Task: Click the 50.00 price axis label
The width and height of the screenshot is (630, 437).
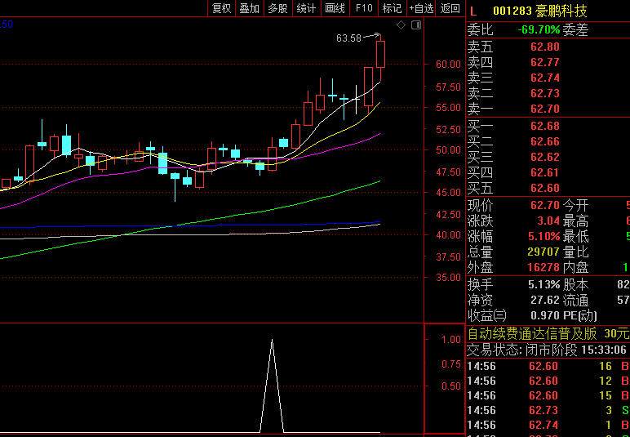Action: [x=448, y=150]
